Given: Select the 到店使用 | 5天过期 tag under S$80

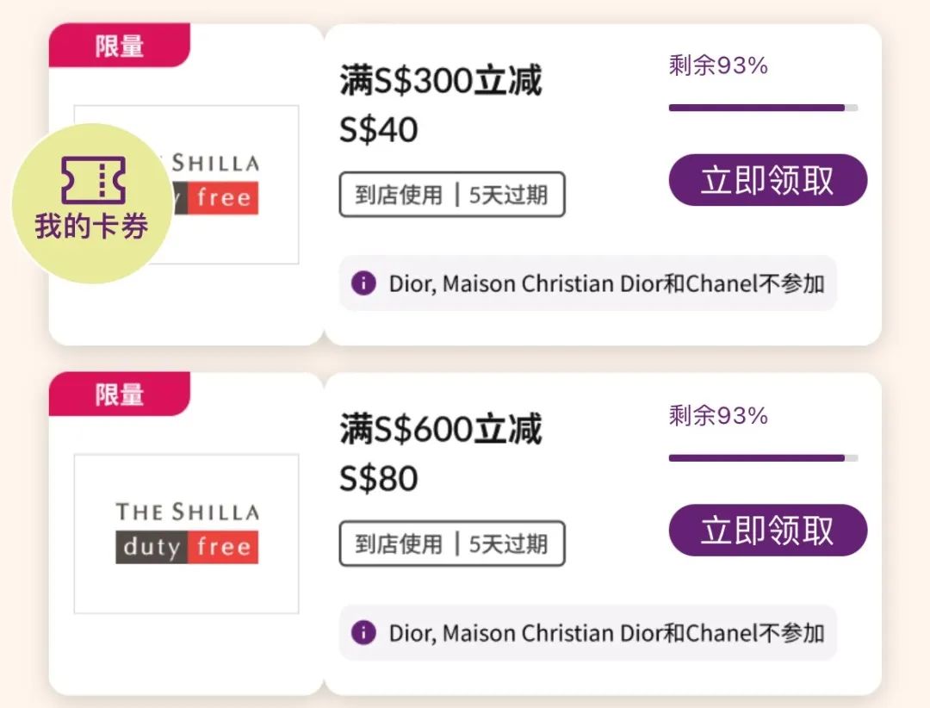Looking at the screenshot, I should coord(451,543).
